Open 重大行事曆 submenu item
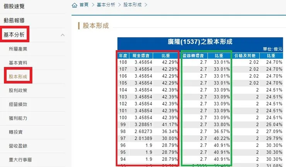 click(20, 160)
